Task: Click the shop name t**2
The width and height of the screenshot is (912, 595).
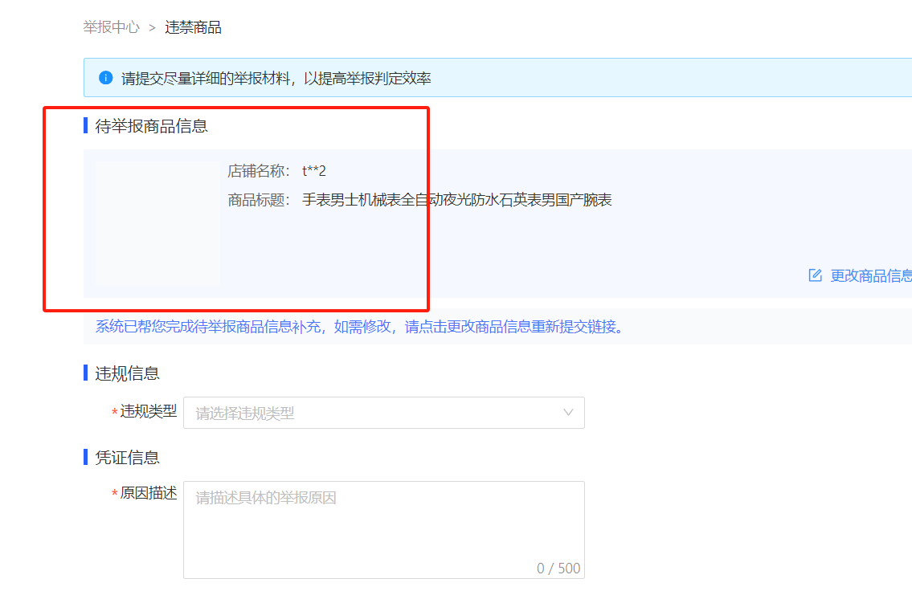Action: tap(314, 170)
